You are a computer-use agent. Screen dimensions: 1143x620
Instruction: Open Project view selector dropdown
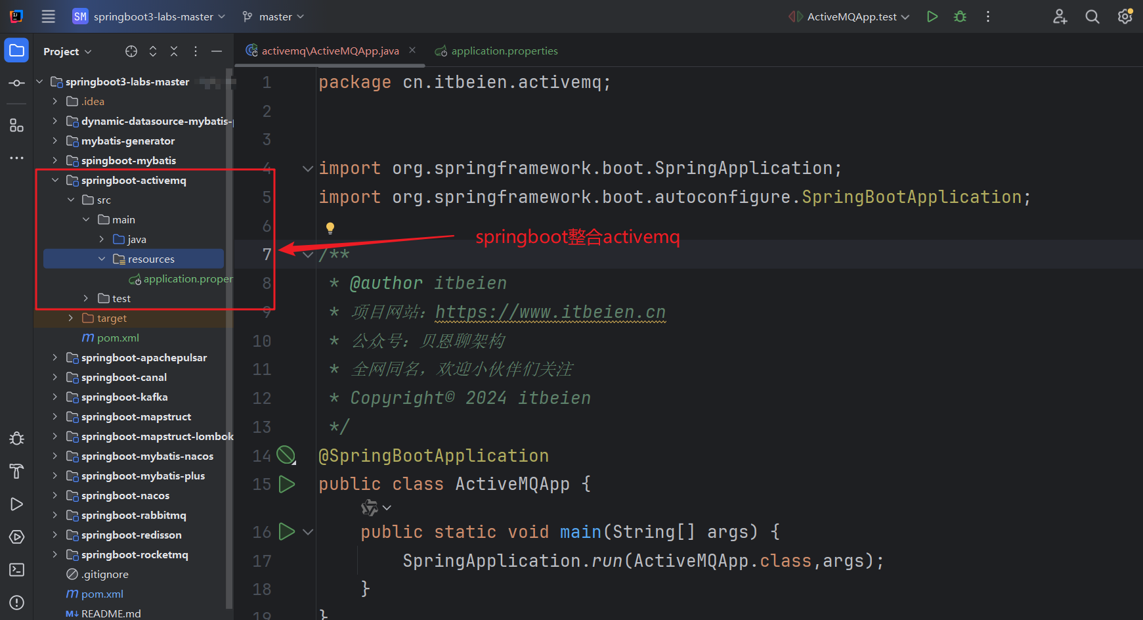click(x=67, y=51)
